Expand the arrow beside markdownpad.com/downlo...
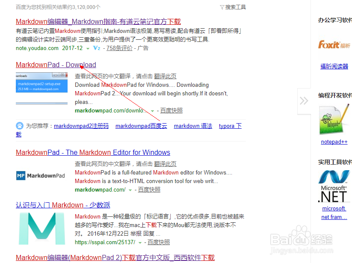Screen dimensions: 352x263 [x=152, y=111]
